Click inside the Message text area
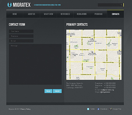The width and height of the screenshot is (132, 115). point(35,64)
